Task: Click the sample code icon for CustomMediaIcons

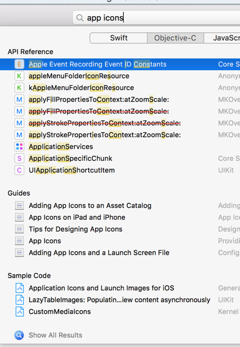Action: [19, 312]
